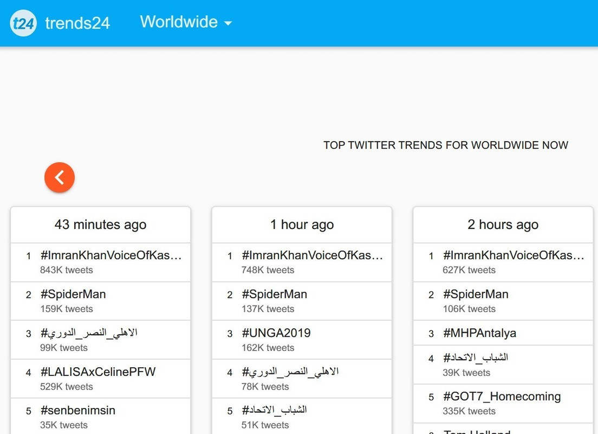Click the 162K tweets count

268,348
